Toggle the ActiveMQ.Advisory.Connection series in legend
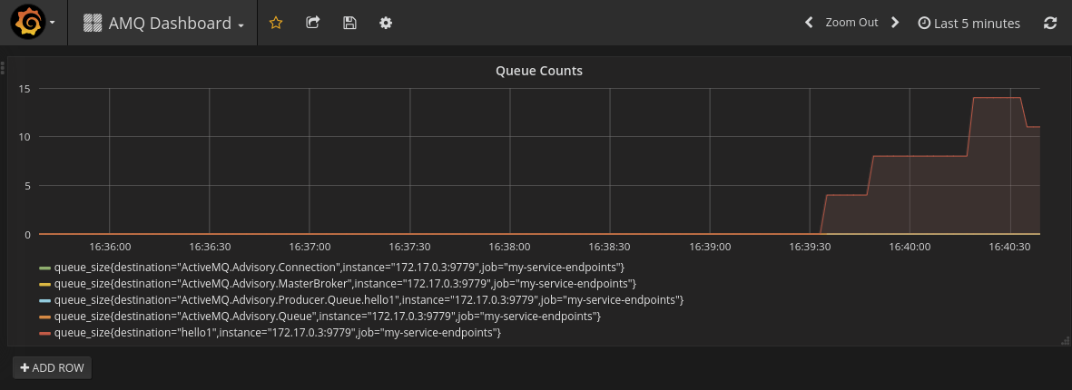The image size is (1072, 390). 339,267
